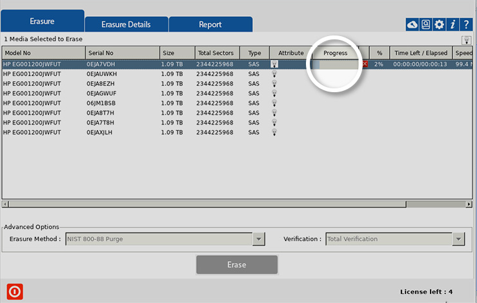Select row with serial 0EJA7VDH
Image resolution: width=477 pixels, height=303 pixels.
[238, 64]
